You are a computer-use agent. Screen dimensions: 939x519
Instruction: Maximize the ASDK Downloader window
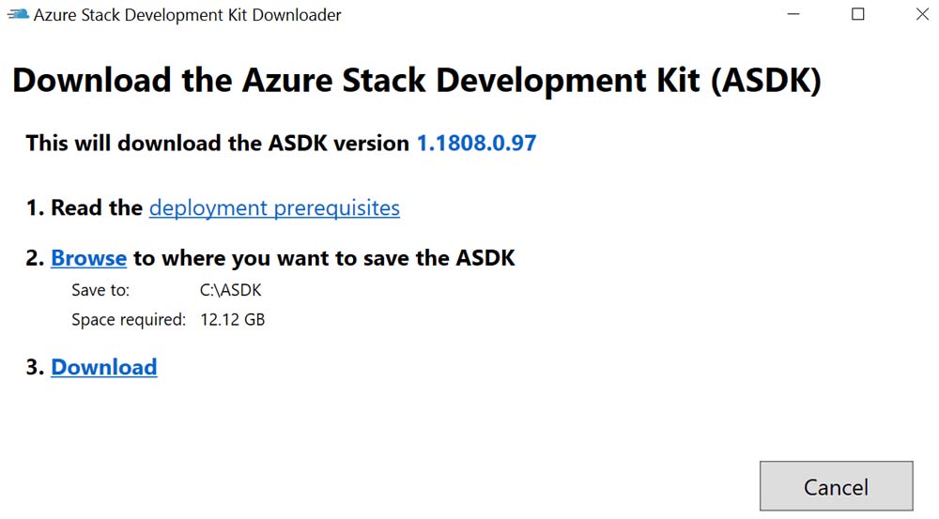tap(857, 15)
